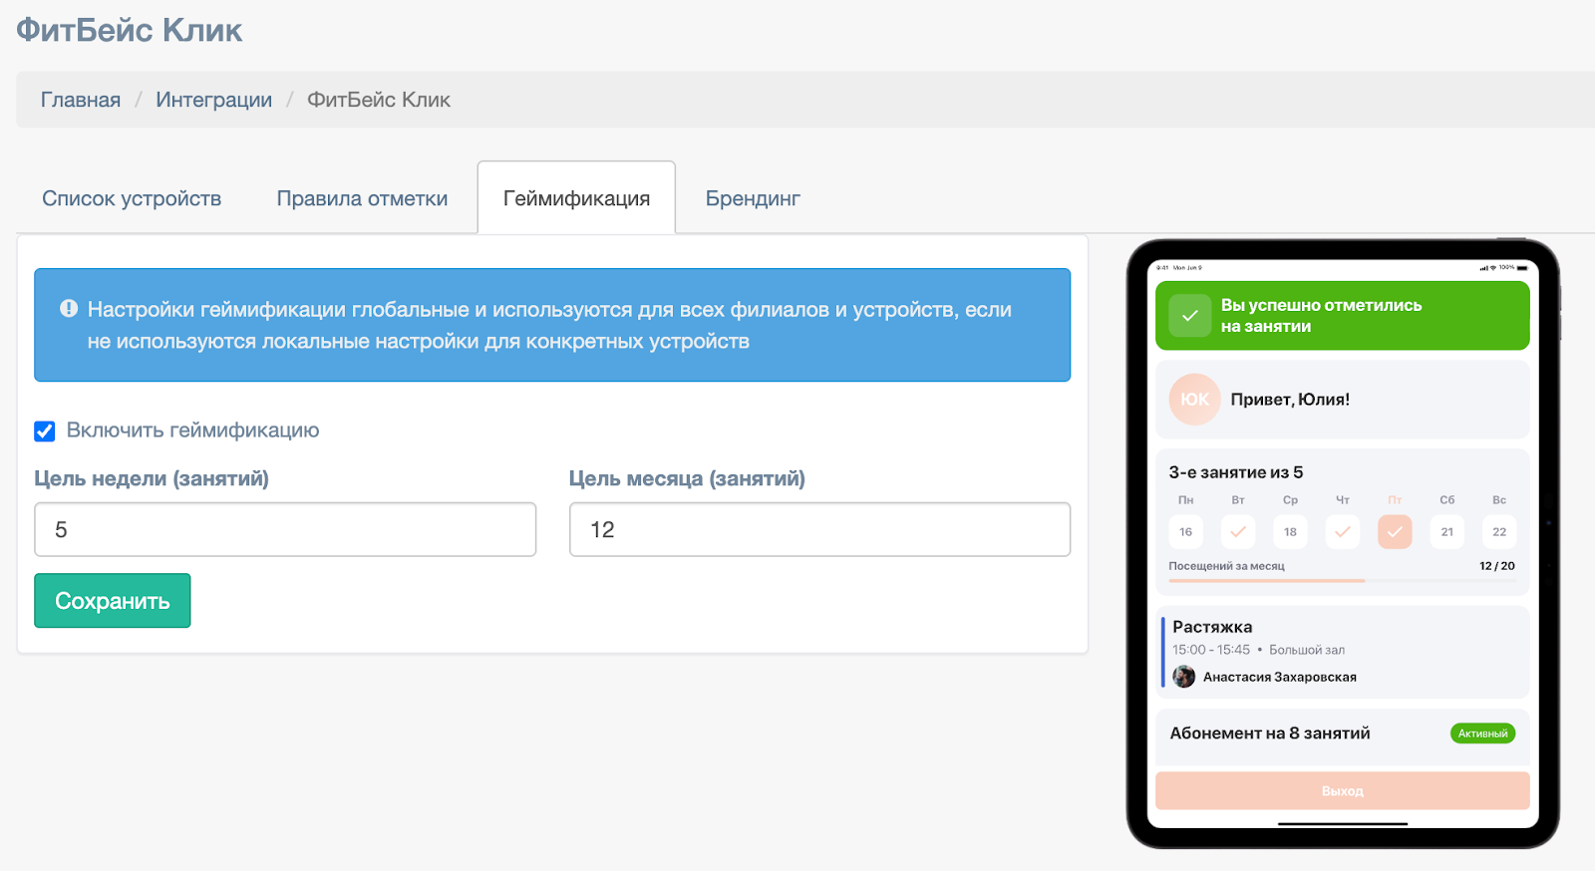Image resolution: width=1595 pixels, height=871 pixels.
Task: Click the day cell numbered 16
Action: click(x=1186, y=531)
